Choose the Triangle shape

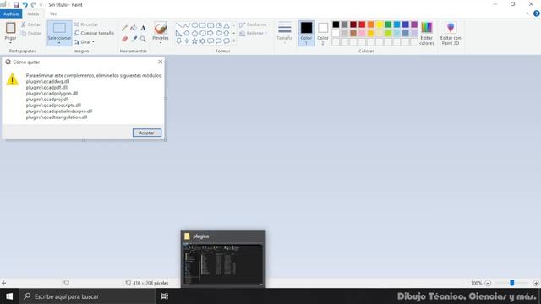(x=227, y=25)
